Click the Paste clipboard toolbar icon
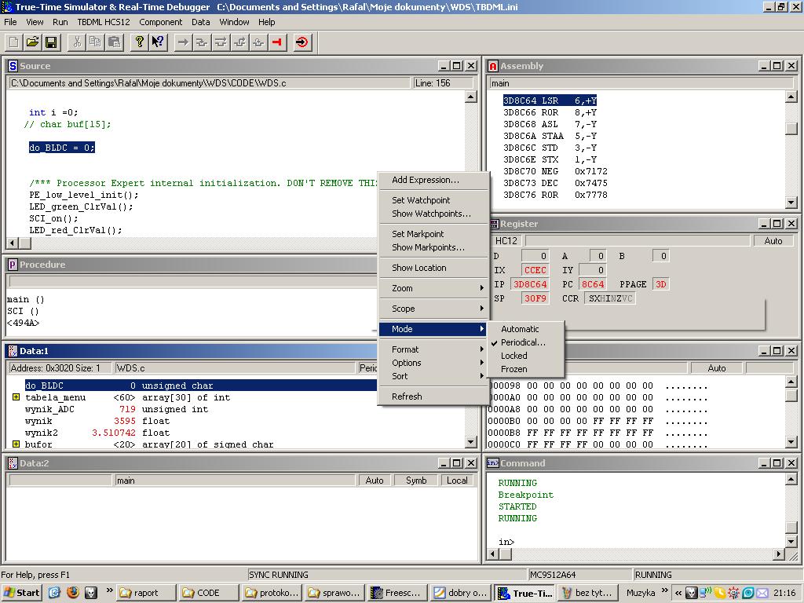Image resolution: width=804 pixels, height=603 pixels. (115, 42)
